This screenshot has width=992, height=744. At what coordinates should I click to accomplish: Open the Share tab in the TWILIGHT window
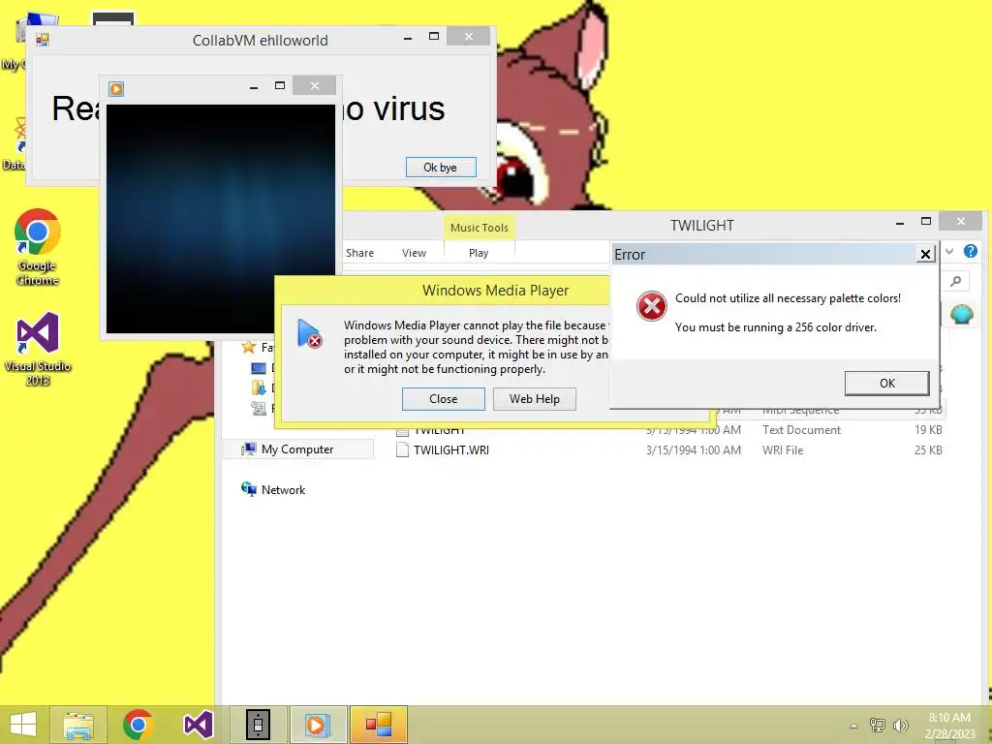click(359, 253)
